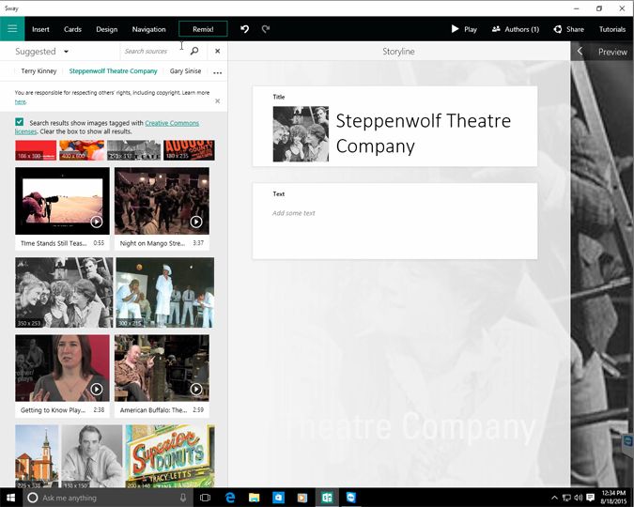Select the Terry Kinney suggestion

click(39, 71)
